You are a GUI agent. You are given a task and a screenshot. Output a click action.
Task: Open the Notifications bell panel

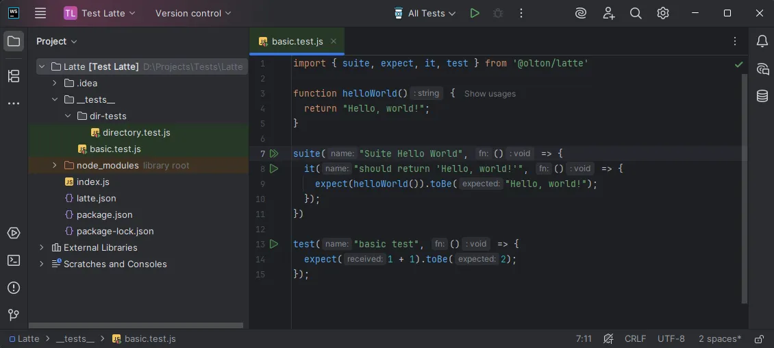(x=762, y=41)
